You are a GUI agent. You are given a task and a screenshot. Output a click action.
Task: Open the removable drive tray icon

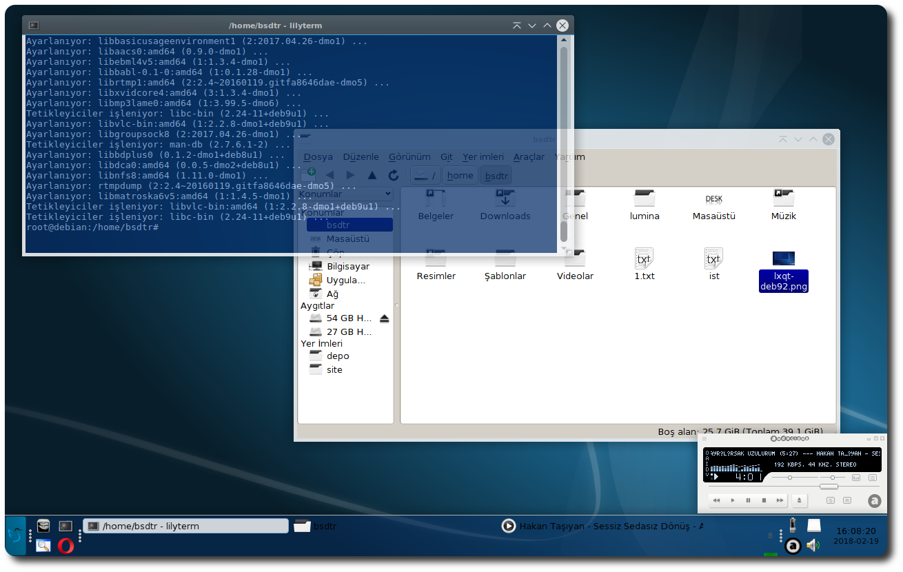[x=814, y=526]
